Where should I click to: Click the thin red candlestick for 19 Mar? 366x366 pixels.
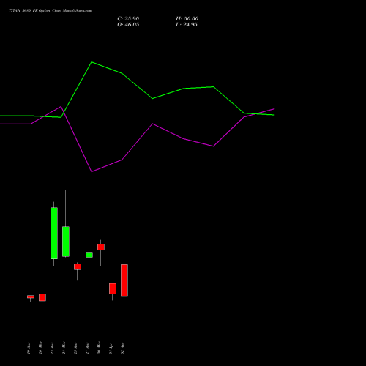tap(31, 296)
